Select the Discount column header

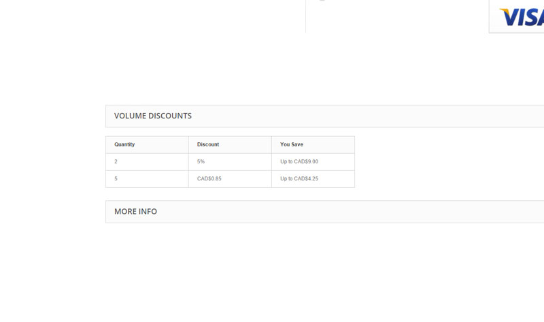pyautogui.click(x=230, y=144)
